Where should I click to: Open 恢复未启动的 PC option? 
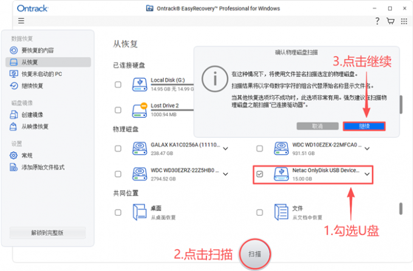tap(48, 74)
